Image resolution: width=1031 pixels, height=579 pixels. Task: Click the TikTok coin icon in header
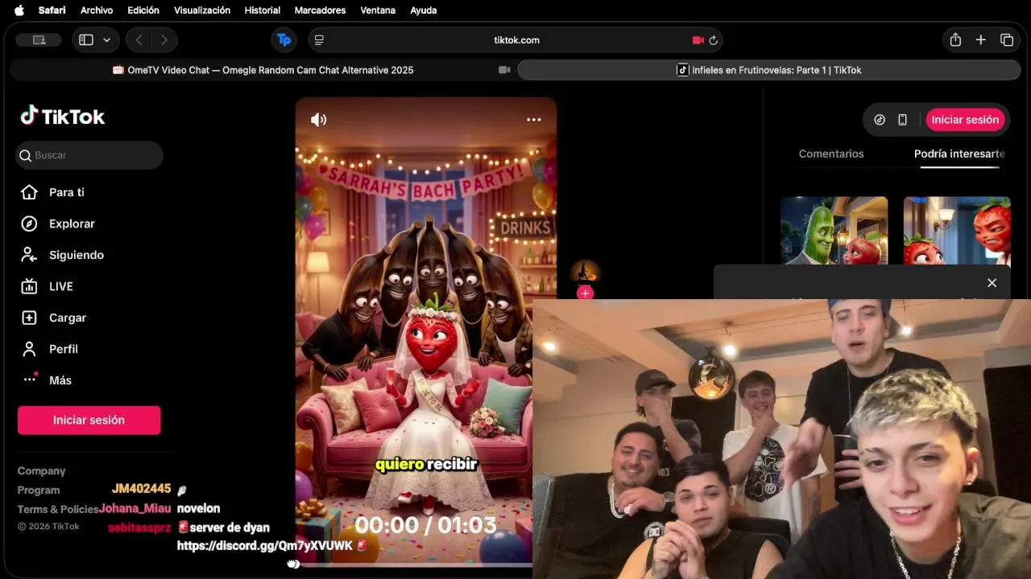880,120
